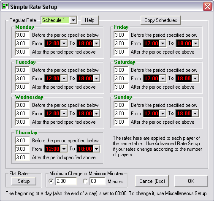Open the Schedule 1 dropdown
The width and height of the screenshot is (214, 201).
tap(73, 20)
